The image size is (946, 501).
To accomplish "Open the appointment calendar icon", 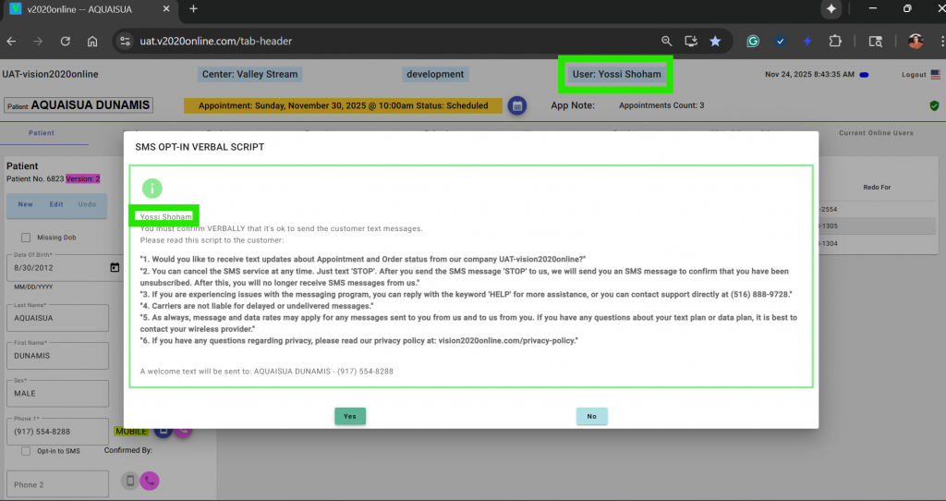I will point(517,106).
